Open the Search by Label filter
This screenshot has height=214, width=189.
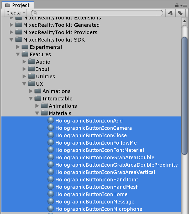(x=180, y=13)
